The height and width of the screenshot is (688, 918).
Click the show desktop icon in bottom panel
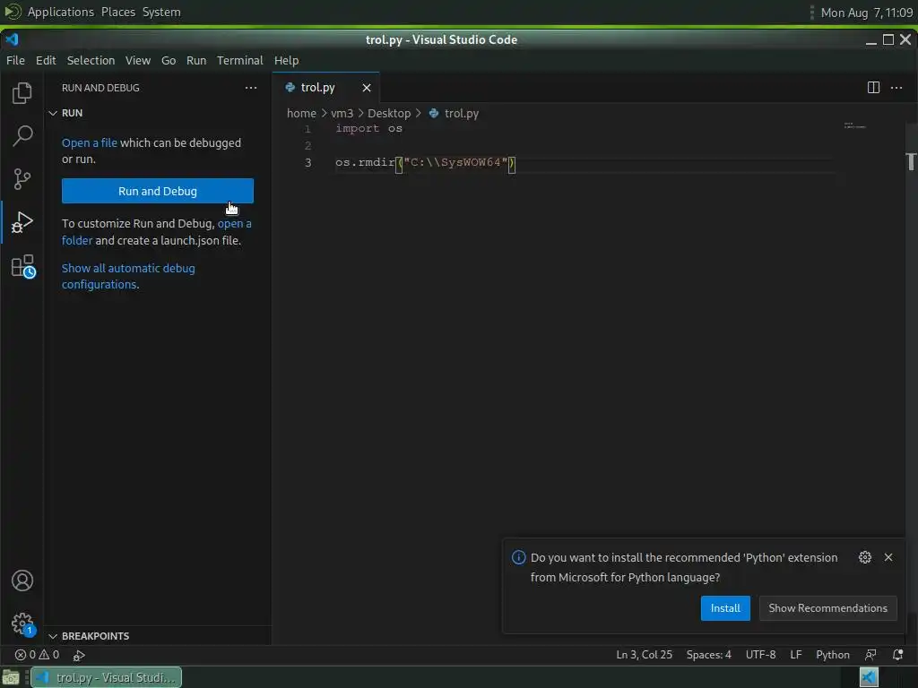point(11,678)
